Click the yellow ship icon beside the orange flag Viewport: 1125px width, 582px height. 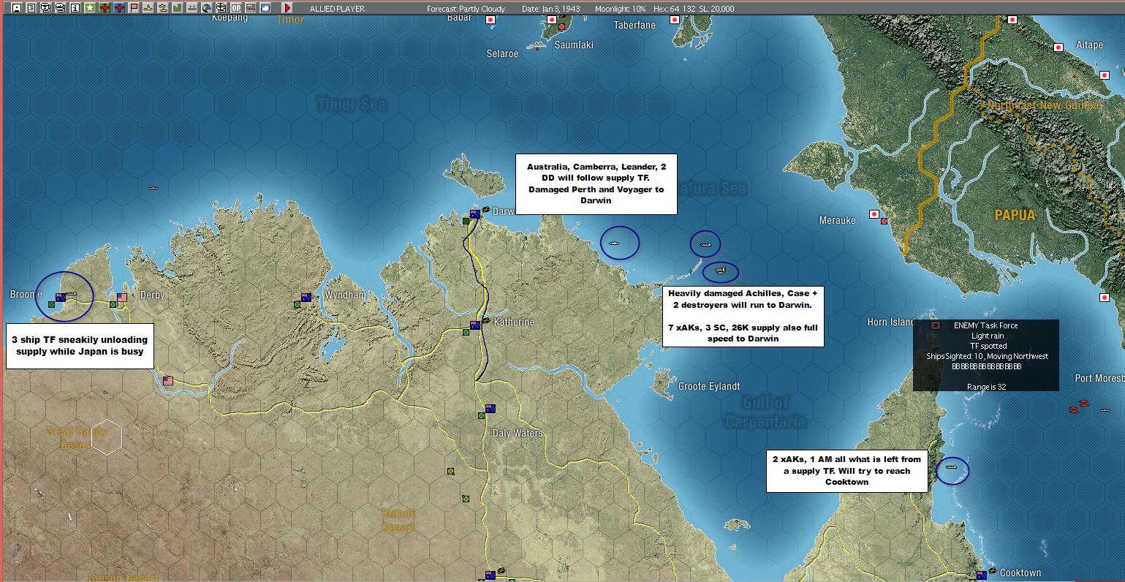(x=148, y=8)
